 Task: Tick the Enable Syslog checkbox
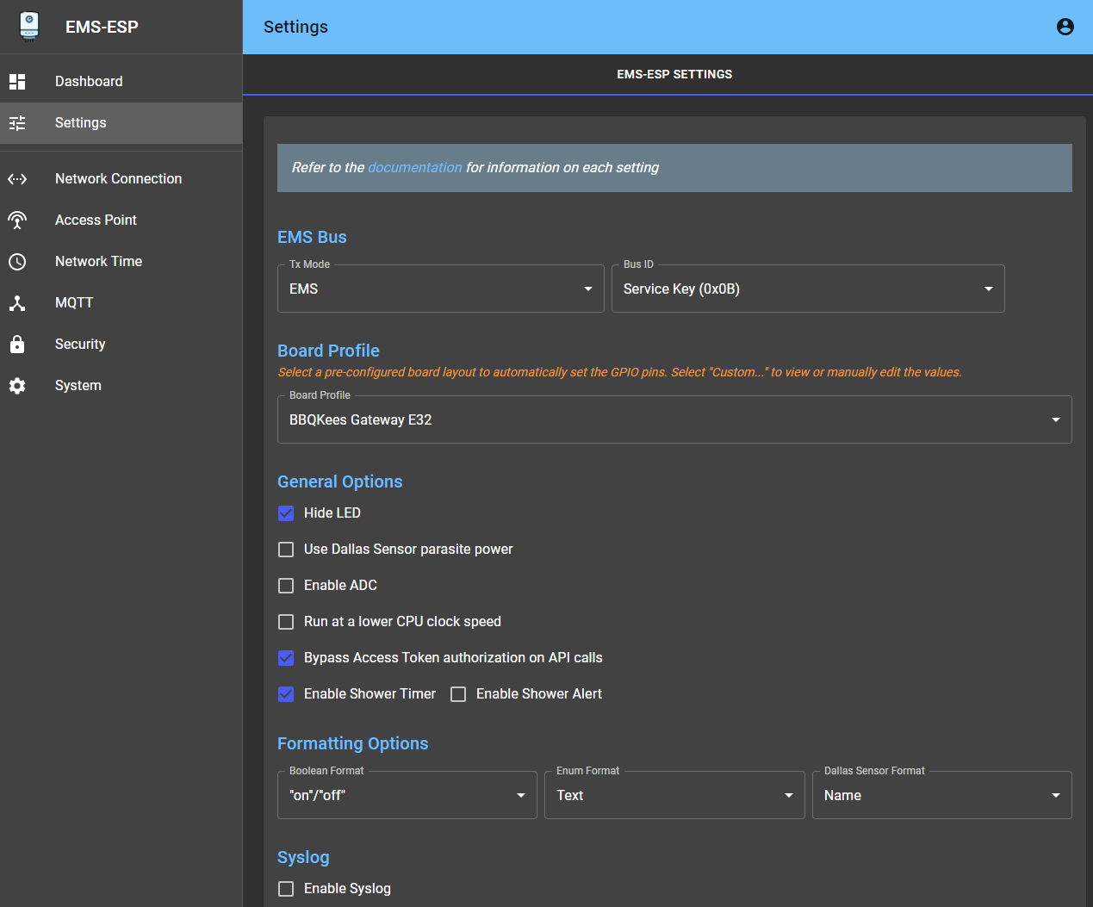[286, 889]
